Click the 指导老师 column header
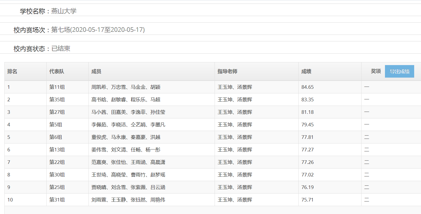This screenshot has width=421, height=214. coord(227,71)
